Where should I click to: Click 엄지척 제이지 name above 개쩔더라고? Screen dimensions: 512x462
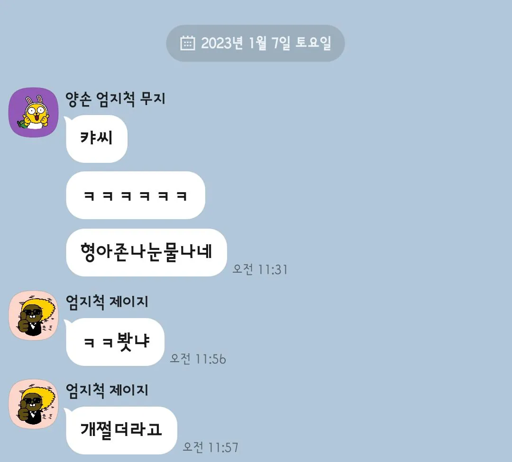[107, 390]
